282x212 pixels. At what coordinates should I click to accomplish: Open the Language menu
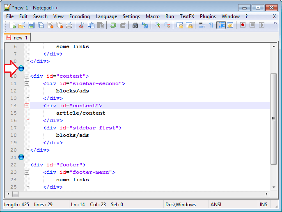[106, 16]
